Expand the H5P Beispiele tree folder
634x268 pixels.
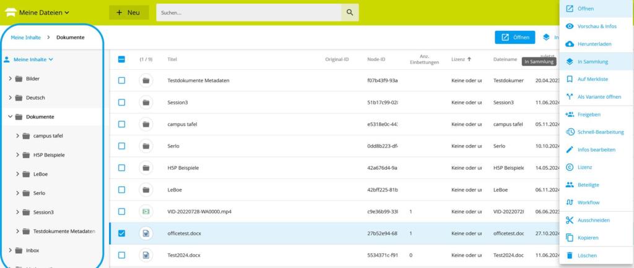tap(18, 155)
